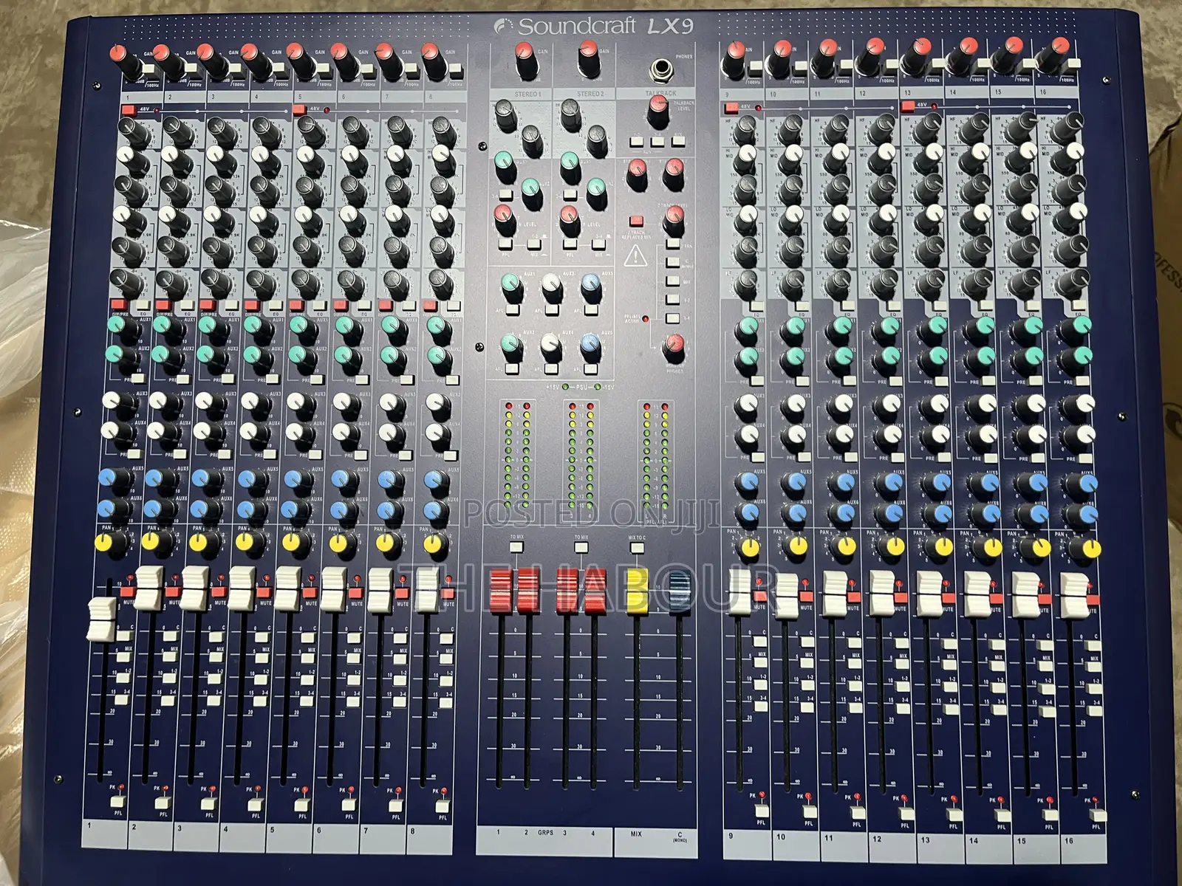
Task: Click the warning triangle symbol in master section
Action: (635, 256)
